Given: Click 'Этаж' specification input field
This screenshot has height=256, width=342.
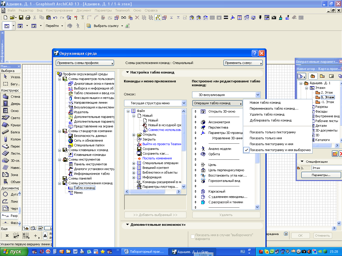Looking at the screenshot, I should [327, 168].
